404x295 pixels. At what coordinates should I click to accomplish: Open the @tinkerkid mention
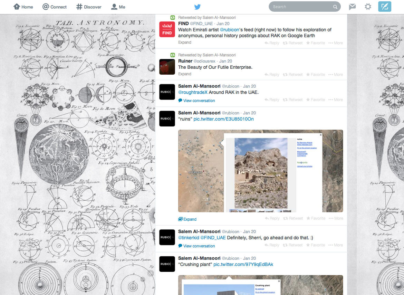[x=189, y=238]
